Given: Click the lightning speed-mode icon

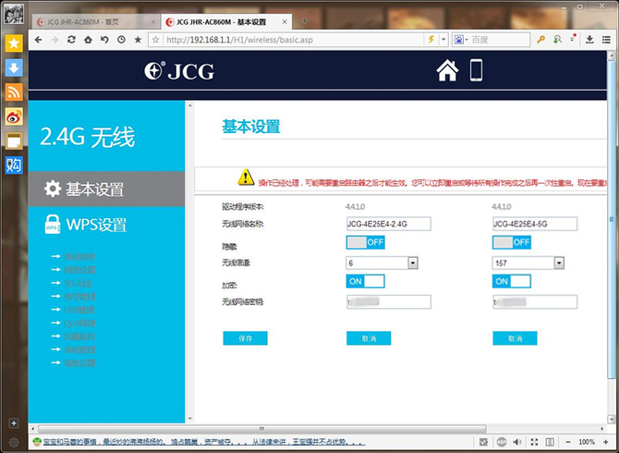Looking at the screenshot, I should [431, 40].
